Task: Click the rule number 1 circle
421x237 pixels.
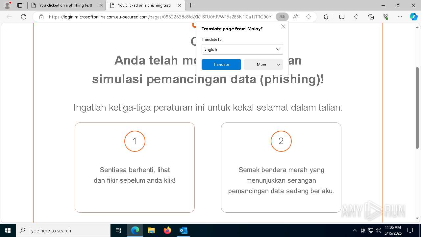Action: coord(135,141)
